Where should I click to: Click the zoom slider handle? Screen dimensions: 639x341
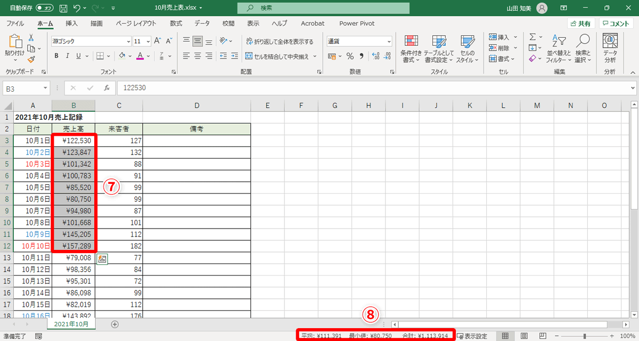point(585,336)
